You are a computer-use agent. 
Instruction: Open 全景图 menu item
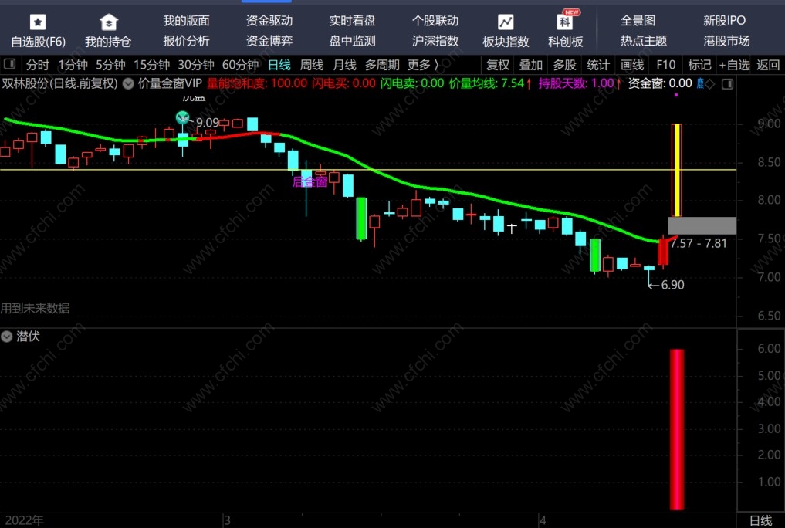[638, 21]
